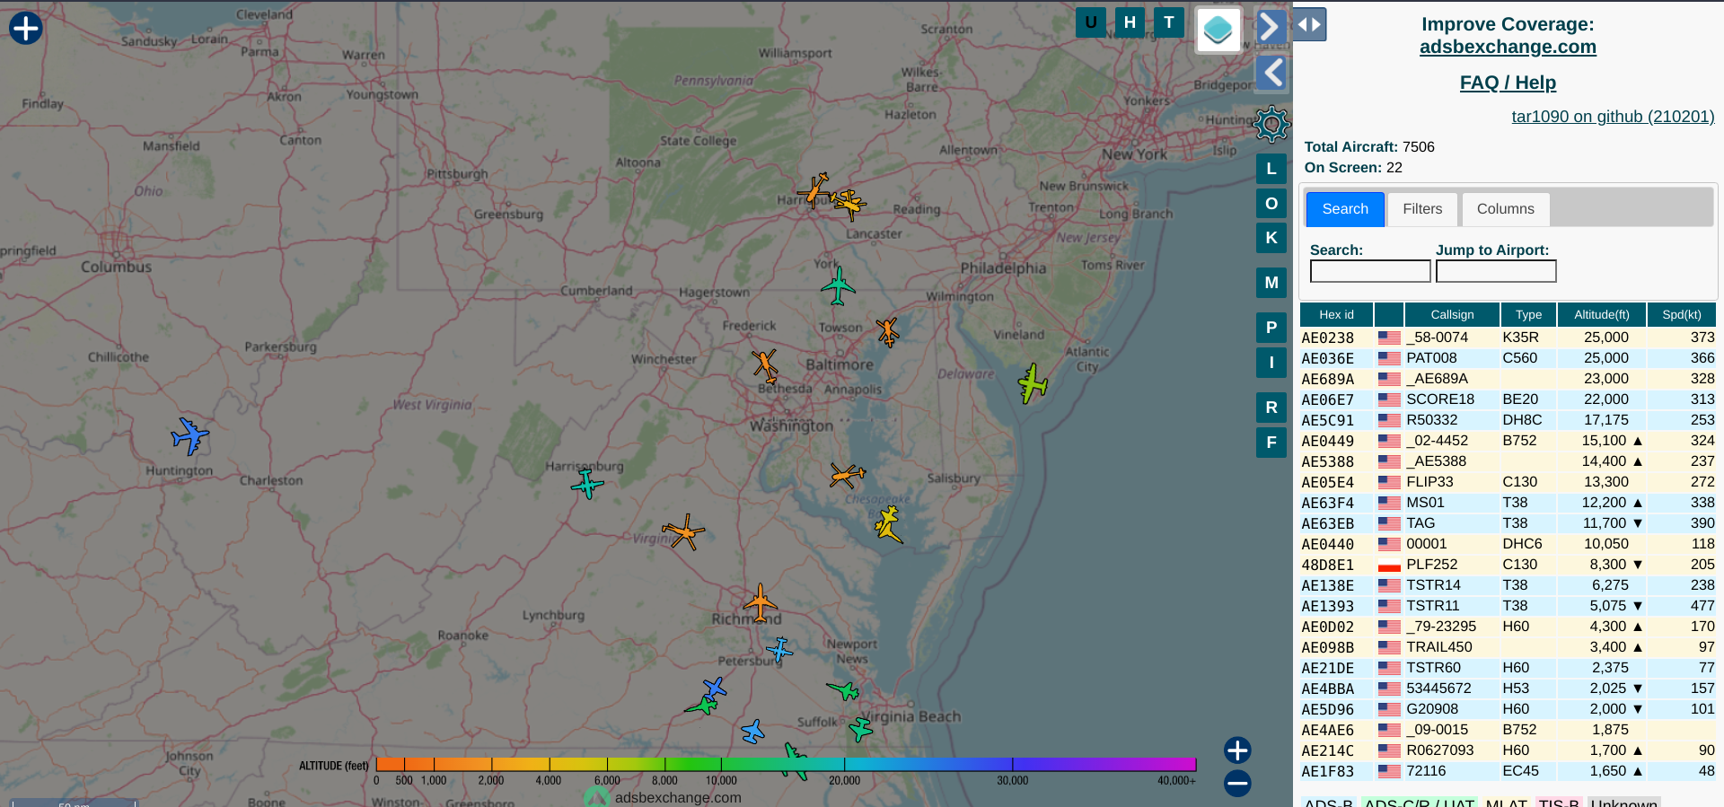Select green aircraft icon near York
1724x807 pixels.
tap(838, 286)
